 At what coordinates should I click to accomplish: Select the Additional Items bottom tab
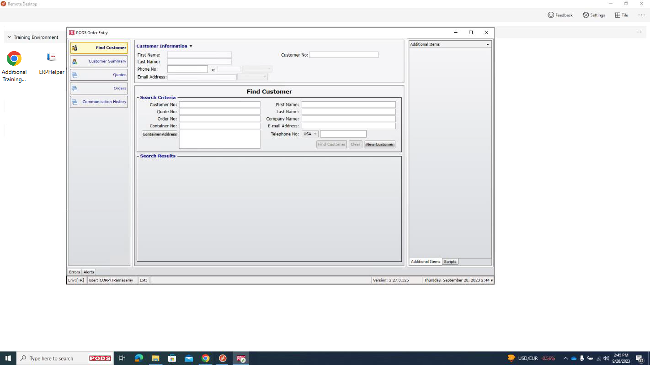click(426, 261)
